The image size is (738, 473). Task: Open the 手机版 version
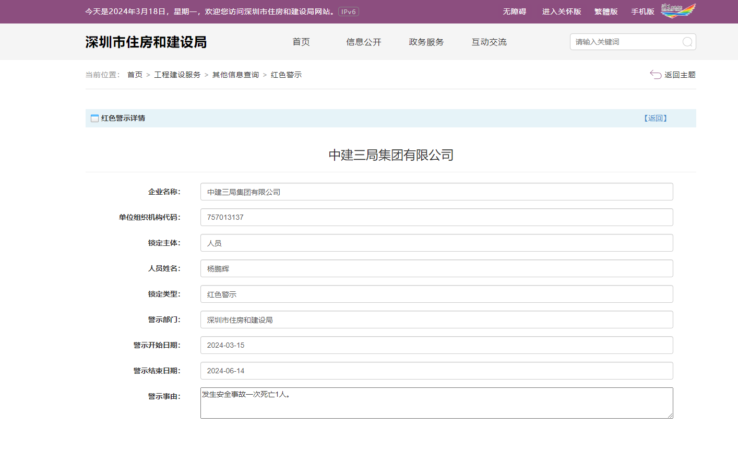[642, 11]
